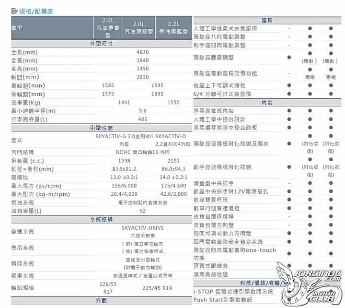Viewport: 345px width, 308px height.
Task: Select the diesel curb weight 1550
Action: [x=173, y=103]
